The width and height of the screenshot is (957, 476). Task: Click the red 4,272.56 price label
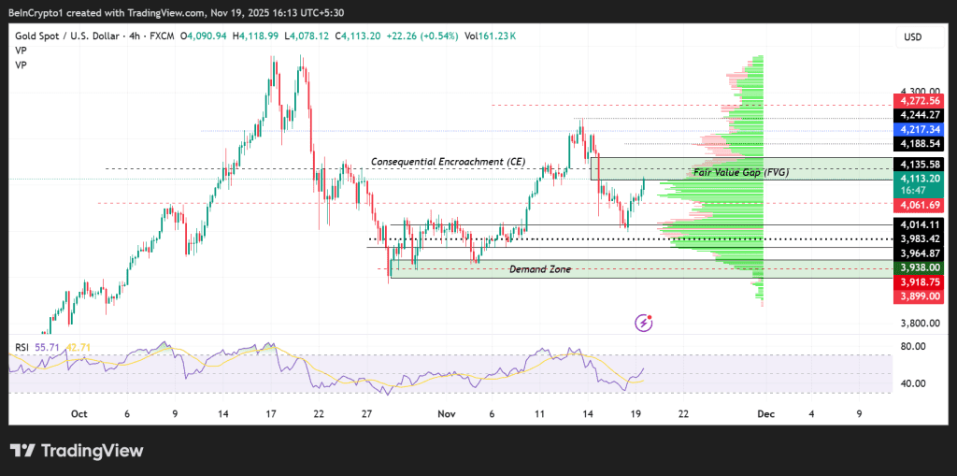[920, 101]
